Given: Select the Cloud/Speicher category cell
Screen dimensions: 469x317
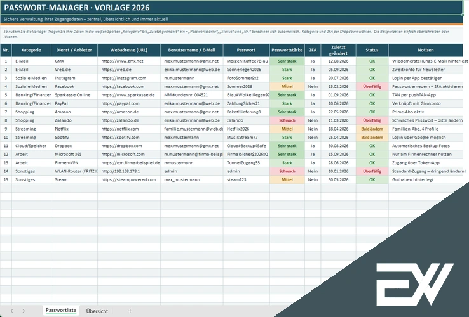Looking at the screenshot, I should coord(31,146).
